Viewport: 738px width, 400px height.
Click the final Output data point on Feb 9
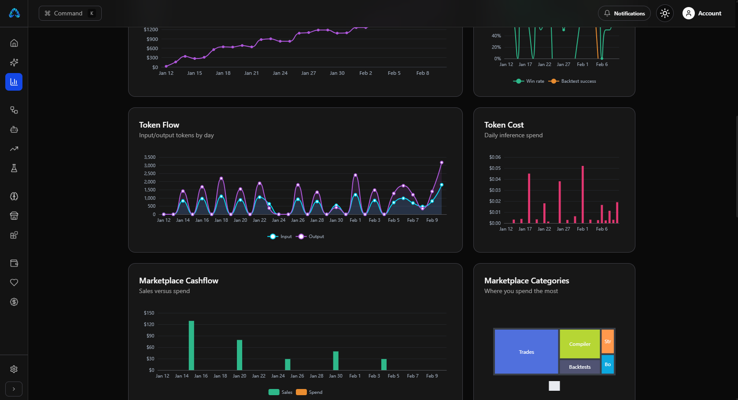point(442,162)
